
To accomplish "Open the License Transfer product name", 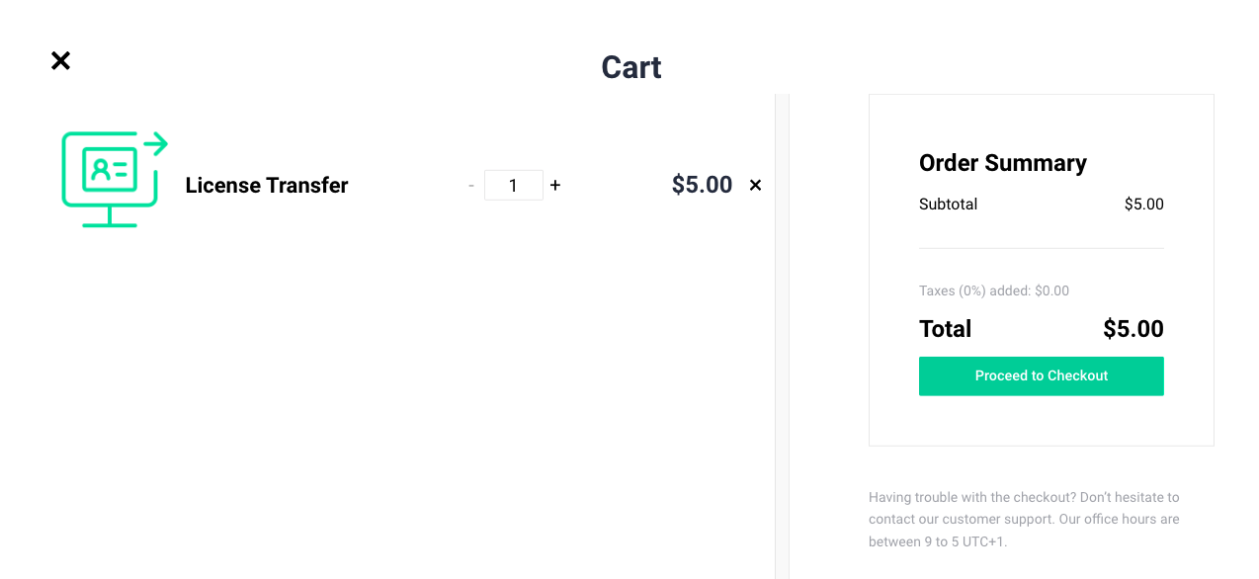I will pos(267,185).
